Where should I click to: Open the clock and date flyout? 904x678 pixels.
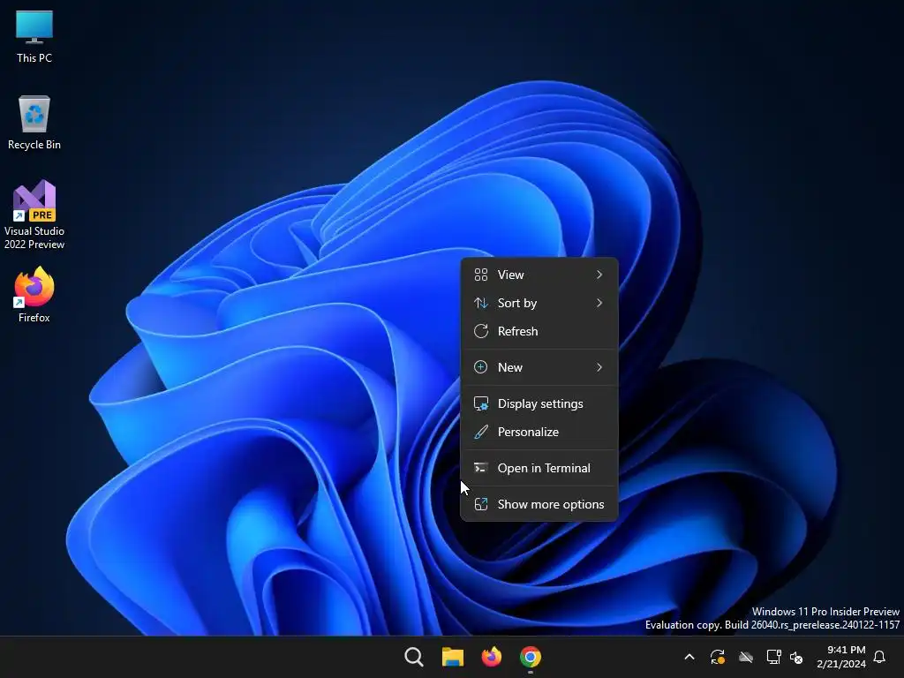(x=841, y=657)
